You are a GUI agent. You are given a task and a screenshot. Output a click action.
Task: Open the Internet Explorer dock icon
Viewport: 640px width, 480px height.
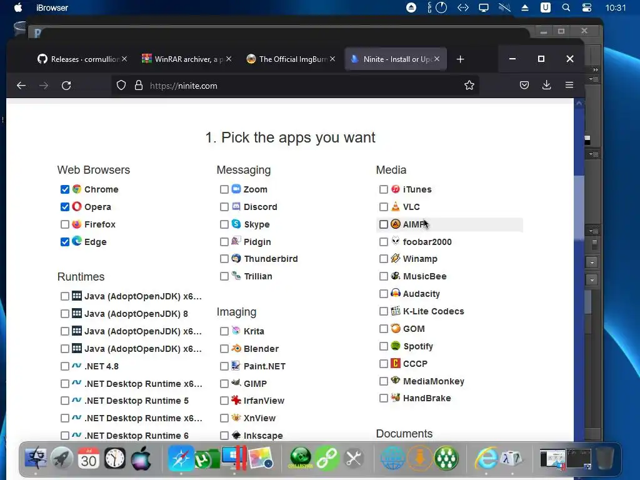[x=486, y=458]
